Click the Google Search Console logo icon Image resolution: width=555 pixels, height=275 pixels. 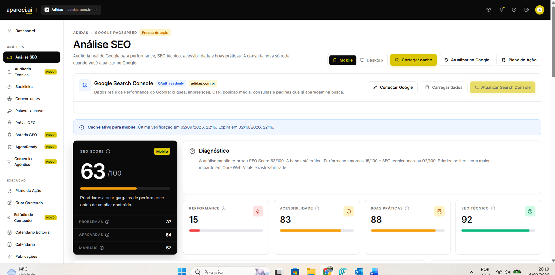[x=85, y=85]
